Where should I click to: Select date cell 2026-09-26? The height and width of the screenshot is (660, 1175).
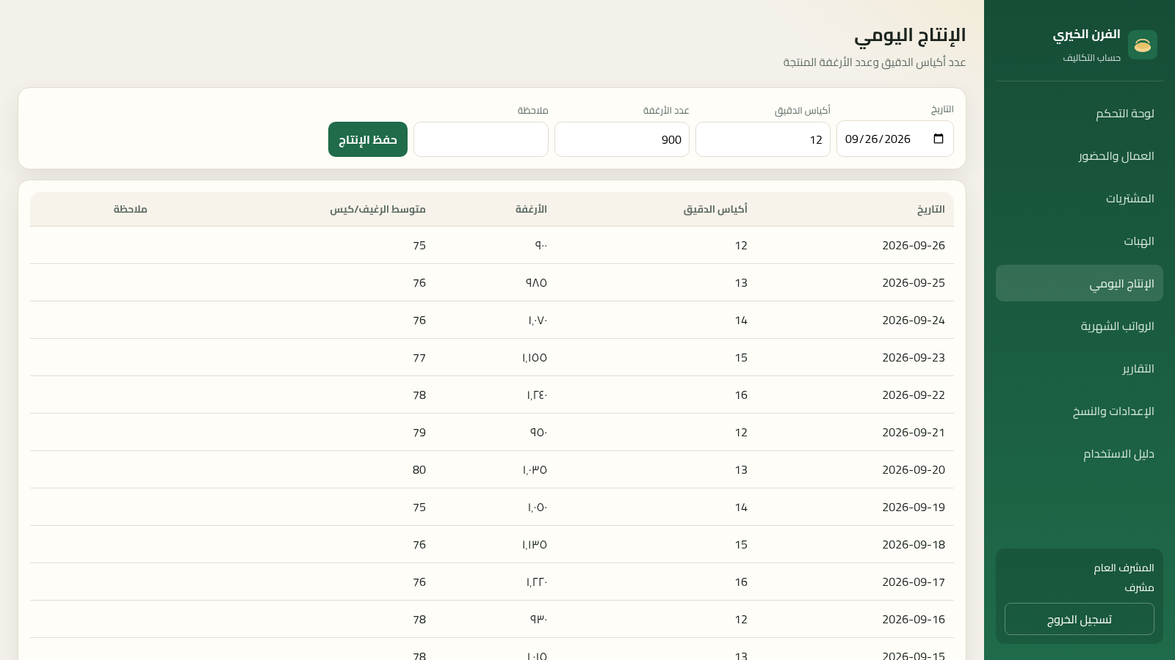tap(914, 245)
